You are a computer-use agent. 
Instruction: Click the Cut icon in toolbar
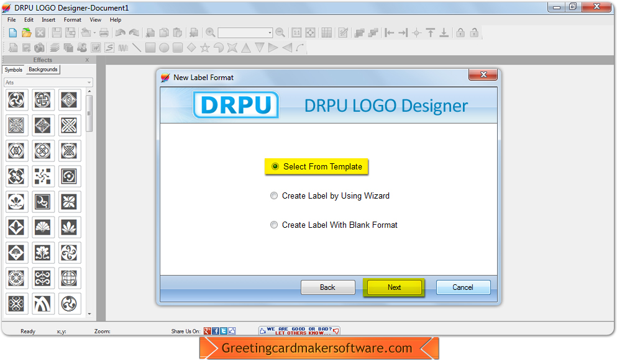click(150, 33)
